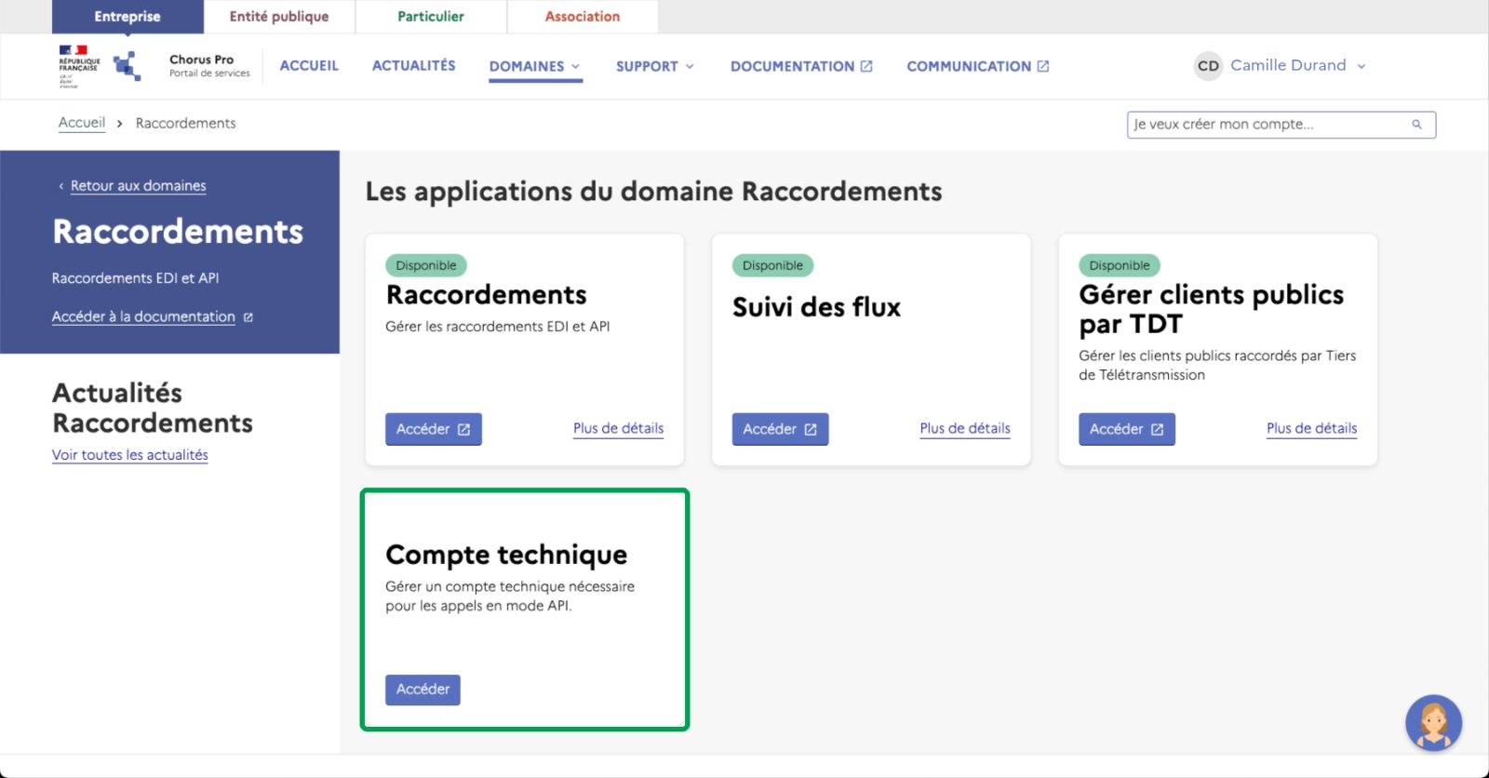This screenshot has width=1489, height=778.
Task: Click Disponible badge on Raccordements card
Action: coord(426,265)
